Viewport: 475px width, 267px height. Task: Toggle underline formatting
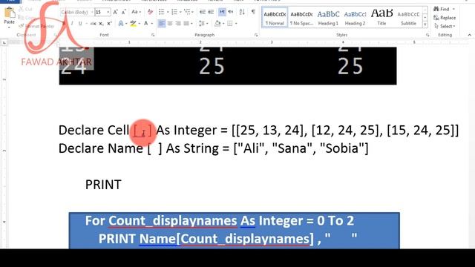(80, 23)
